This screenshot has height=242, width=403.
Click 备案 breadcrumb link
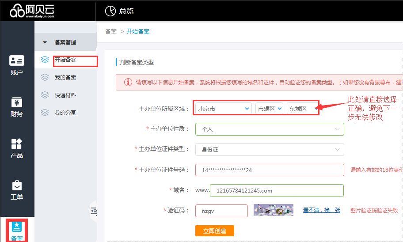111,31
